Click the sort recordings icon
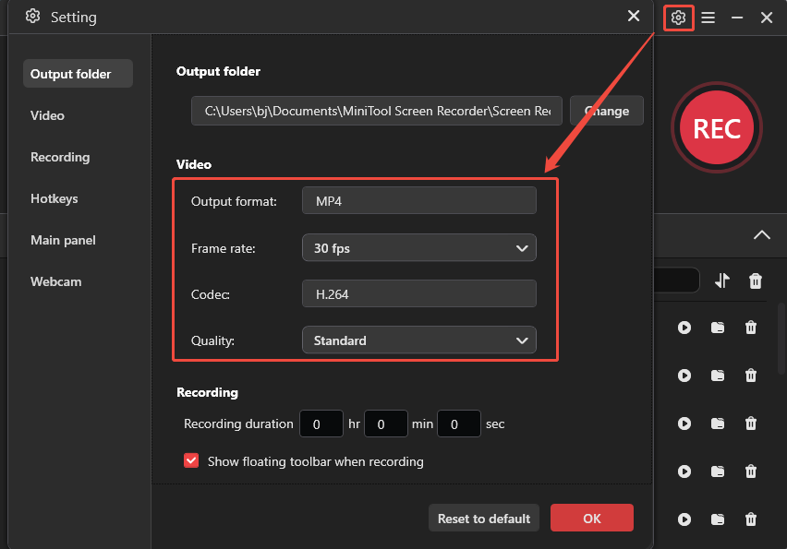The width and height of the screenshot is (787, 549). click(x=721, y=280)
